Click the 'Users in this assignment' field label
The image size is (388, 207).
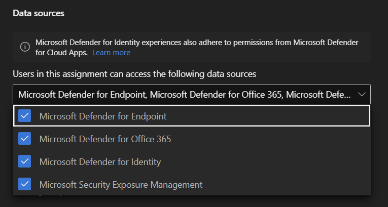tap(134, 74)
